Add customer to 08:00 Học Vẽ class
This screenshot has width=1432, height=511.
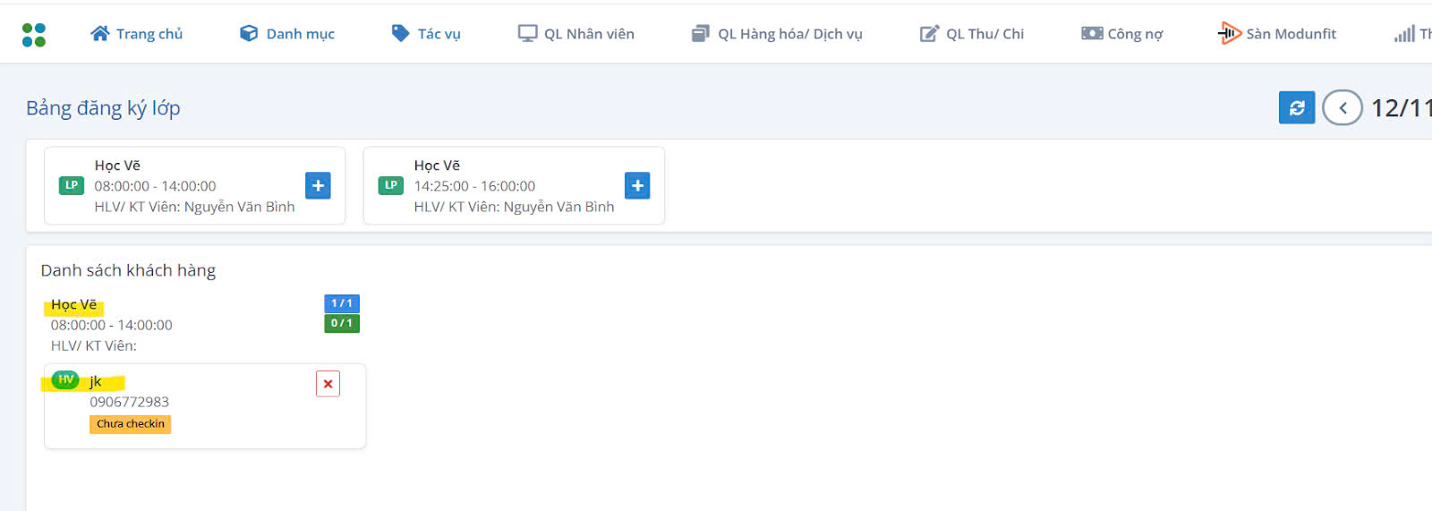(318, 185)
